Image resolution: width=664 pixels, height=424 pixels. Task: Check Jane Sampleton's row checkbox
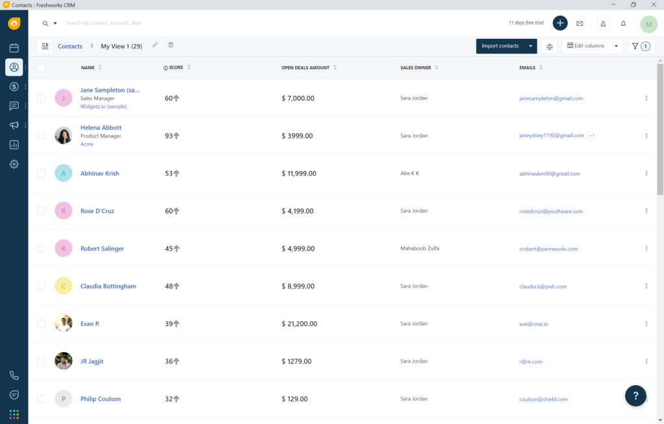(41, 98)
